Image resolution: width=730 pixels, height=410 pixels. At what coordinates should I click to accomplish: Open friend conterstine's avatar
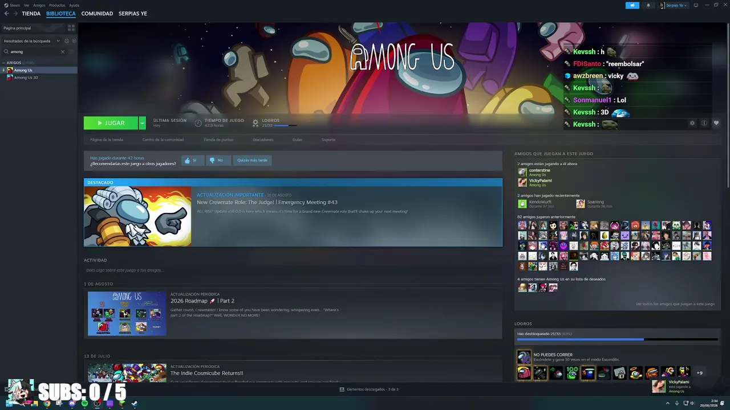tap(522, 172)
